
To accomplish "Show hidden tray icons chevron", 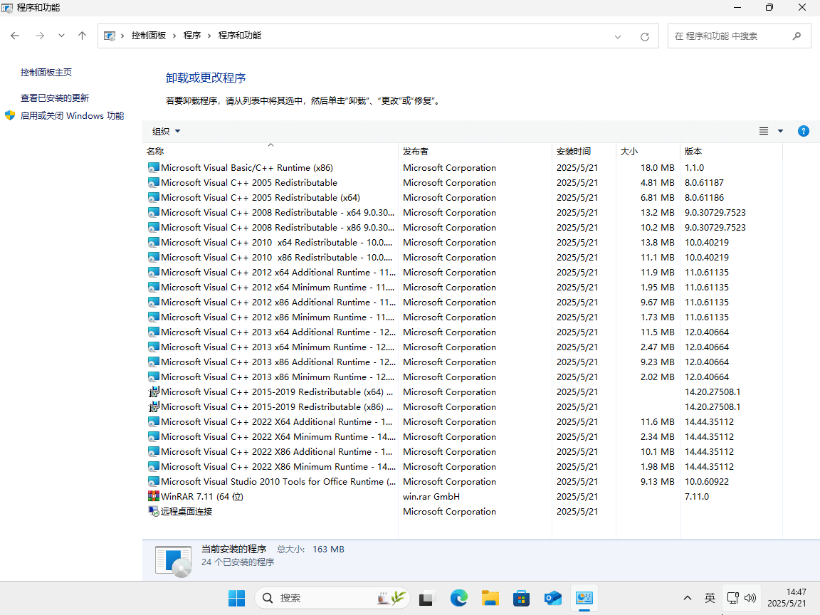I will point(688,598).
